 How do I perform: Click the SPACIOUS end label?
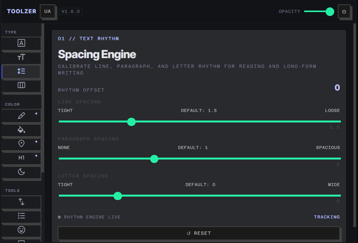pyautogui.click(x=328, y=147)
